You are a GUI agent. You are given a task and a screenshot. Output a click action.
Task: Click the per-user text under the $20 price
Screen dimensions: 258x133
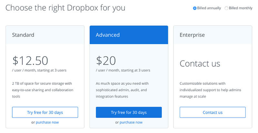coord(123,70)
